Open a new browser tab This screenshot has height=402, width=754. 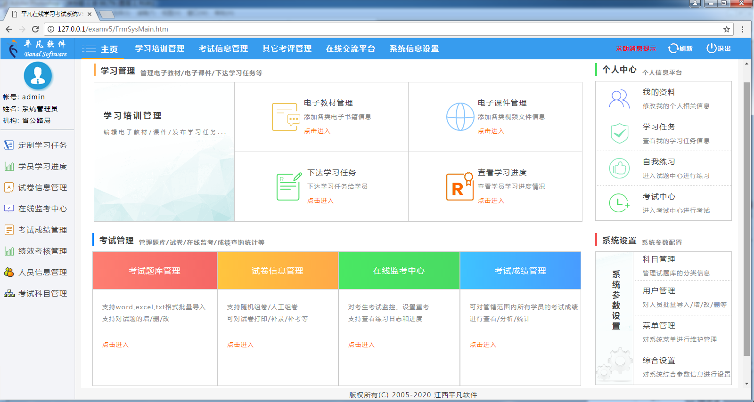pos(107,14)
